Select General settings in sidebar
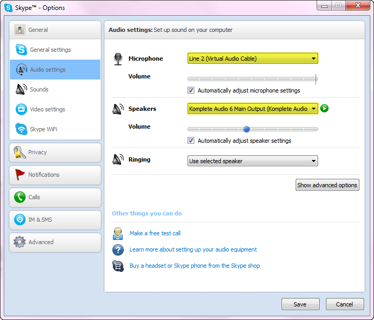The height and width of the screenshot is (320, 374). 55,50
